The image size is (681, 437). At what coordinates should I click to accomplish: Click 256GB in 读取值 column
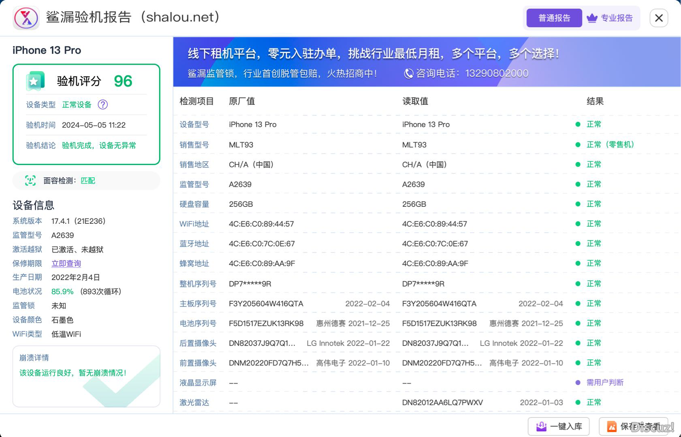coord(414,204)
